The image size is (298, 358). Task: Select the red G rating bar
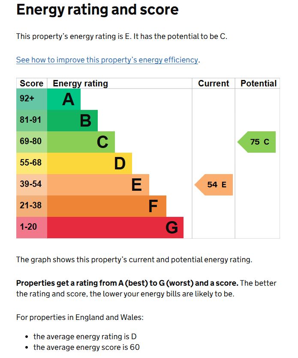pos(115,228)
